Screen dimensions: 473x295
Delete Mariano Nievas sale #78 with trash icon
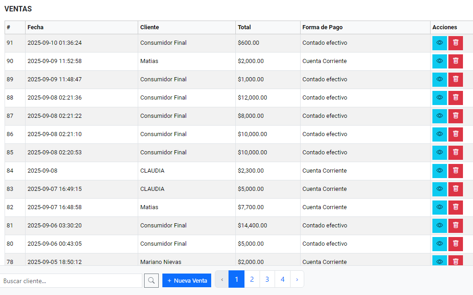(x=455, y=261)
